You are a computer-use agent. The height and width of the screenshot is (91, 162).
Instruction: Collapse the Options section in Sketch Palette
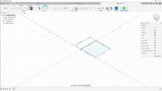(x=141, y=25)
